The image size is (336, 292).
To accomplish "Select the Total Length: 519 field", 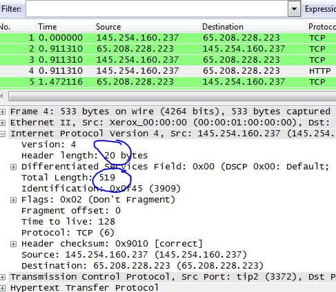I will [68, 178].
